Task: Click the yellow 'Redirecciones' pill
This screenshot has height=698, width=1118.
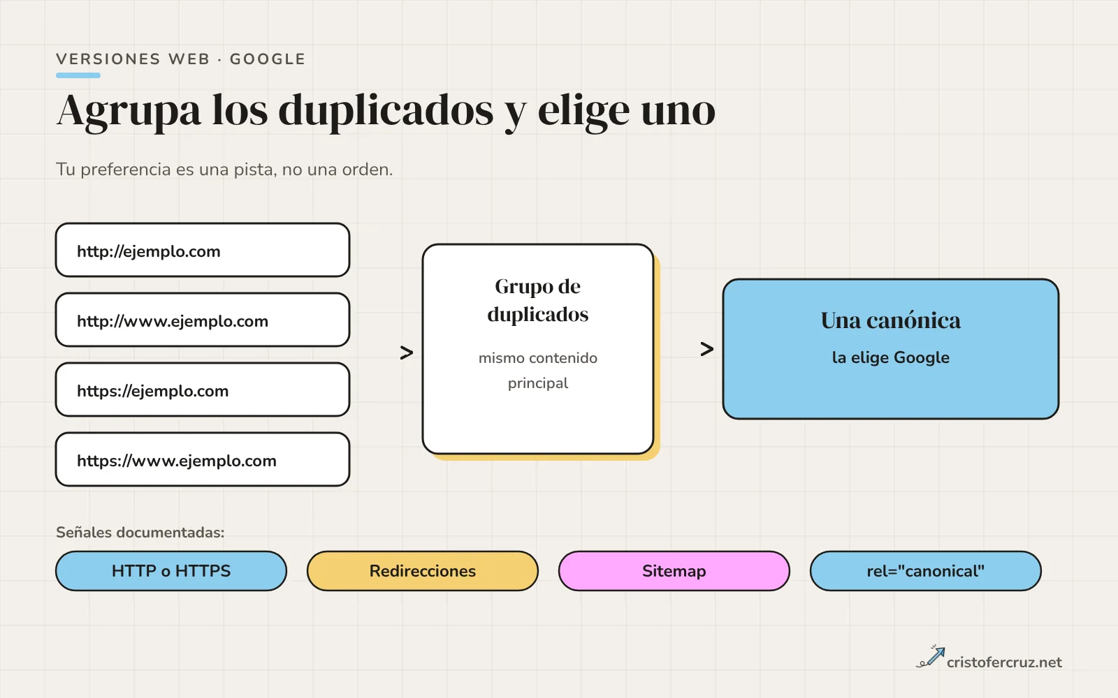Action: coord(423,571)
